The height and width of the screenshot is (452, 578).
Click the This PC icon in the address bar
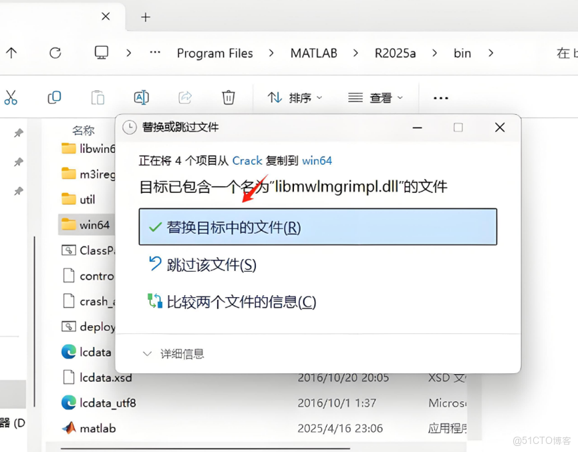pyautogui.click(x=102, y=53)
